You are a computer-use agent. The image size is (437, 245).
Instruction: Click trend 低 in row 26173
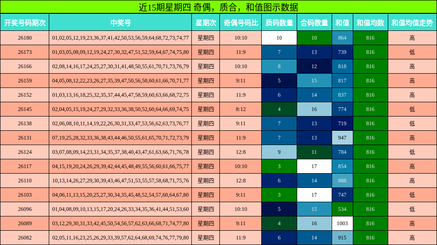(412, 52)
